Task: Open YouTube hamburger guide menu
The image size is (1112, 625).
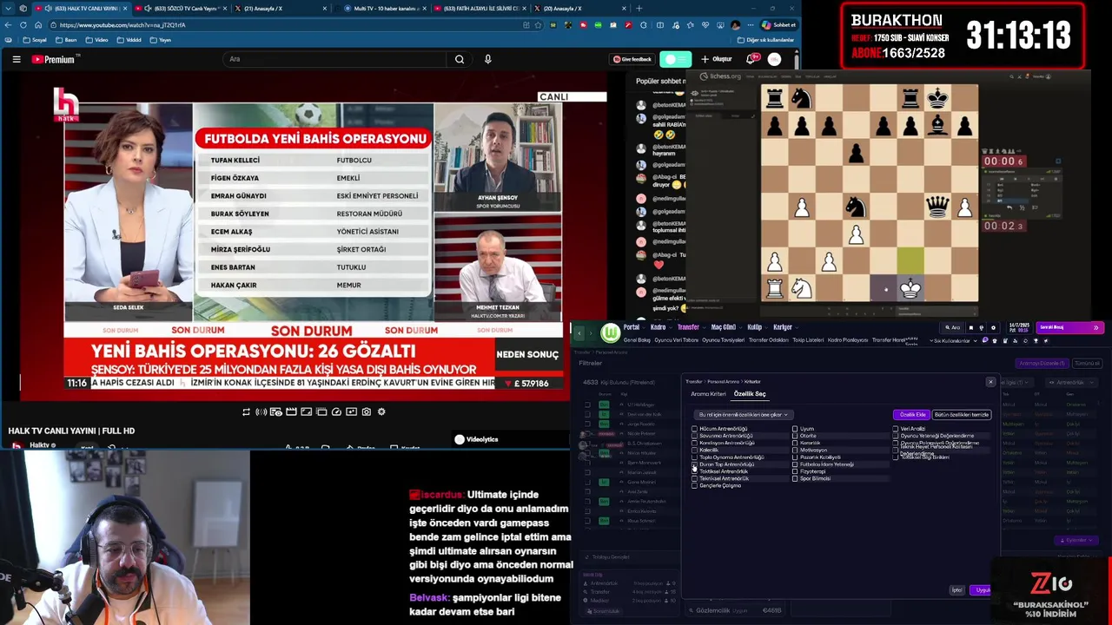Action: [17, 59]
